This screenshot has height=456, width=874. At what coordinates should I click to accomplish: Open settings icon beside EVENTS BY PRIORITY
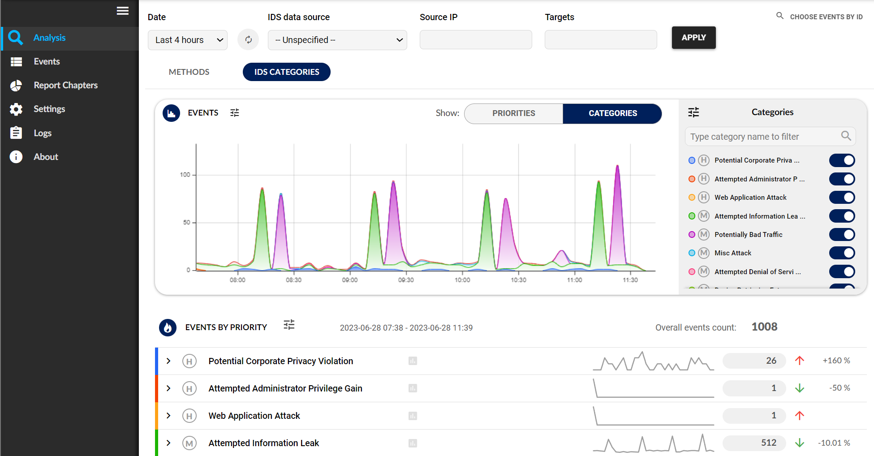pos(289,325)
